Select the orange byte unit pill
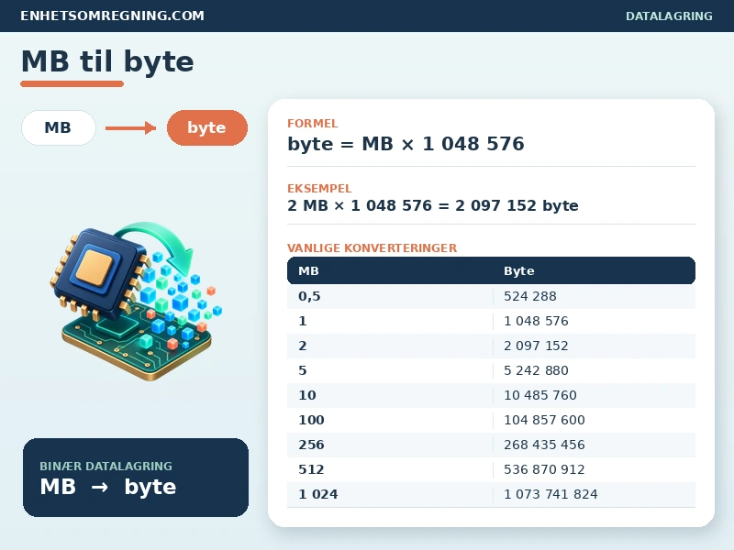The height and width of the screenshot is (550, 734). click(x=207, y=127)
